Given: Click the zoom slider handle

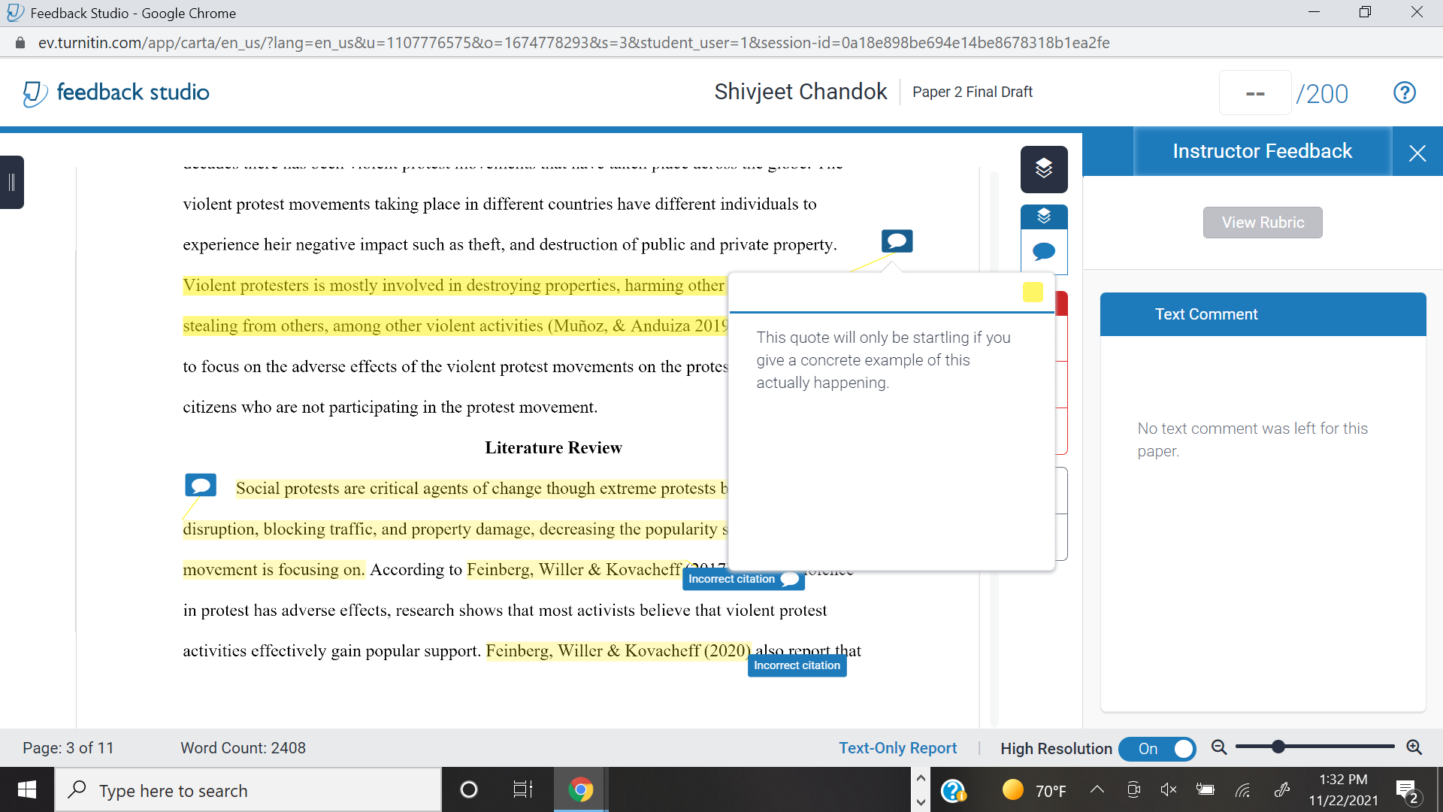Looking at the screenshot, I should 1278,747.
